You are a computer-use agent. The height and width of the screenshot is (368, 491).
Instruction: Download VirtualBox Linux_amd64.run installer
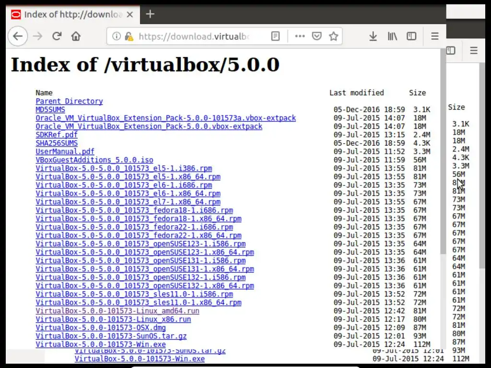point(117,311)
